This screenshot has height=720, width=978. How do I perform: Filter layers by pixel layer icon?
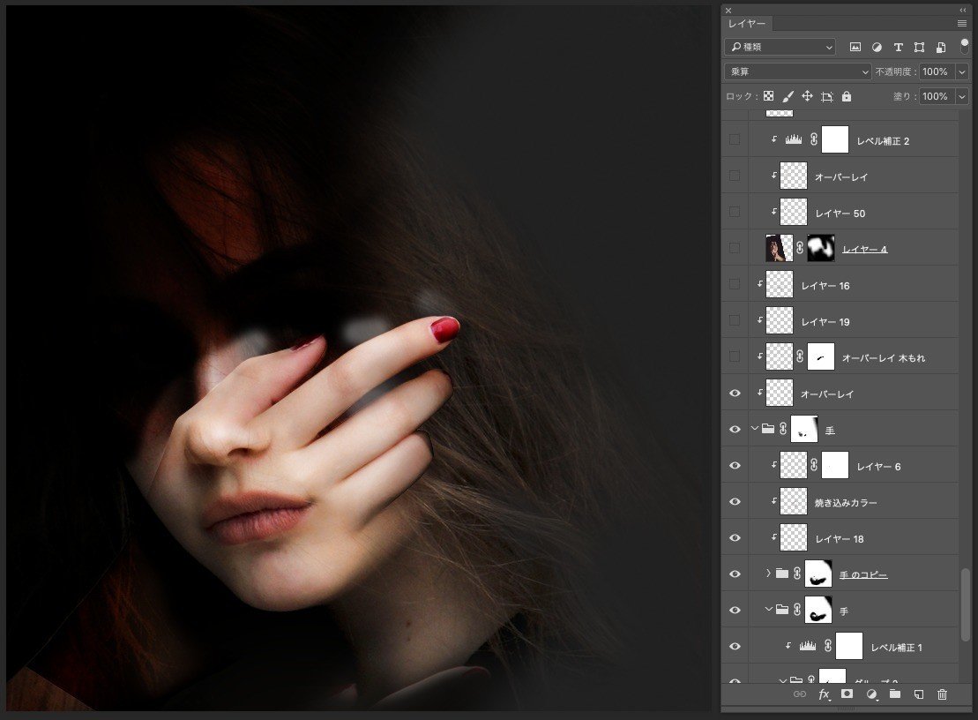(855, 47)
